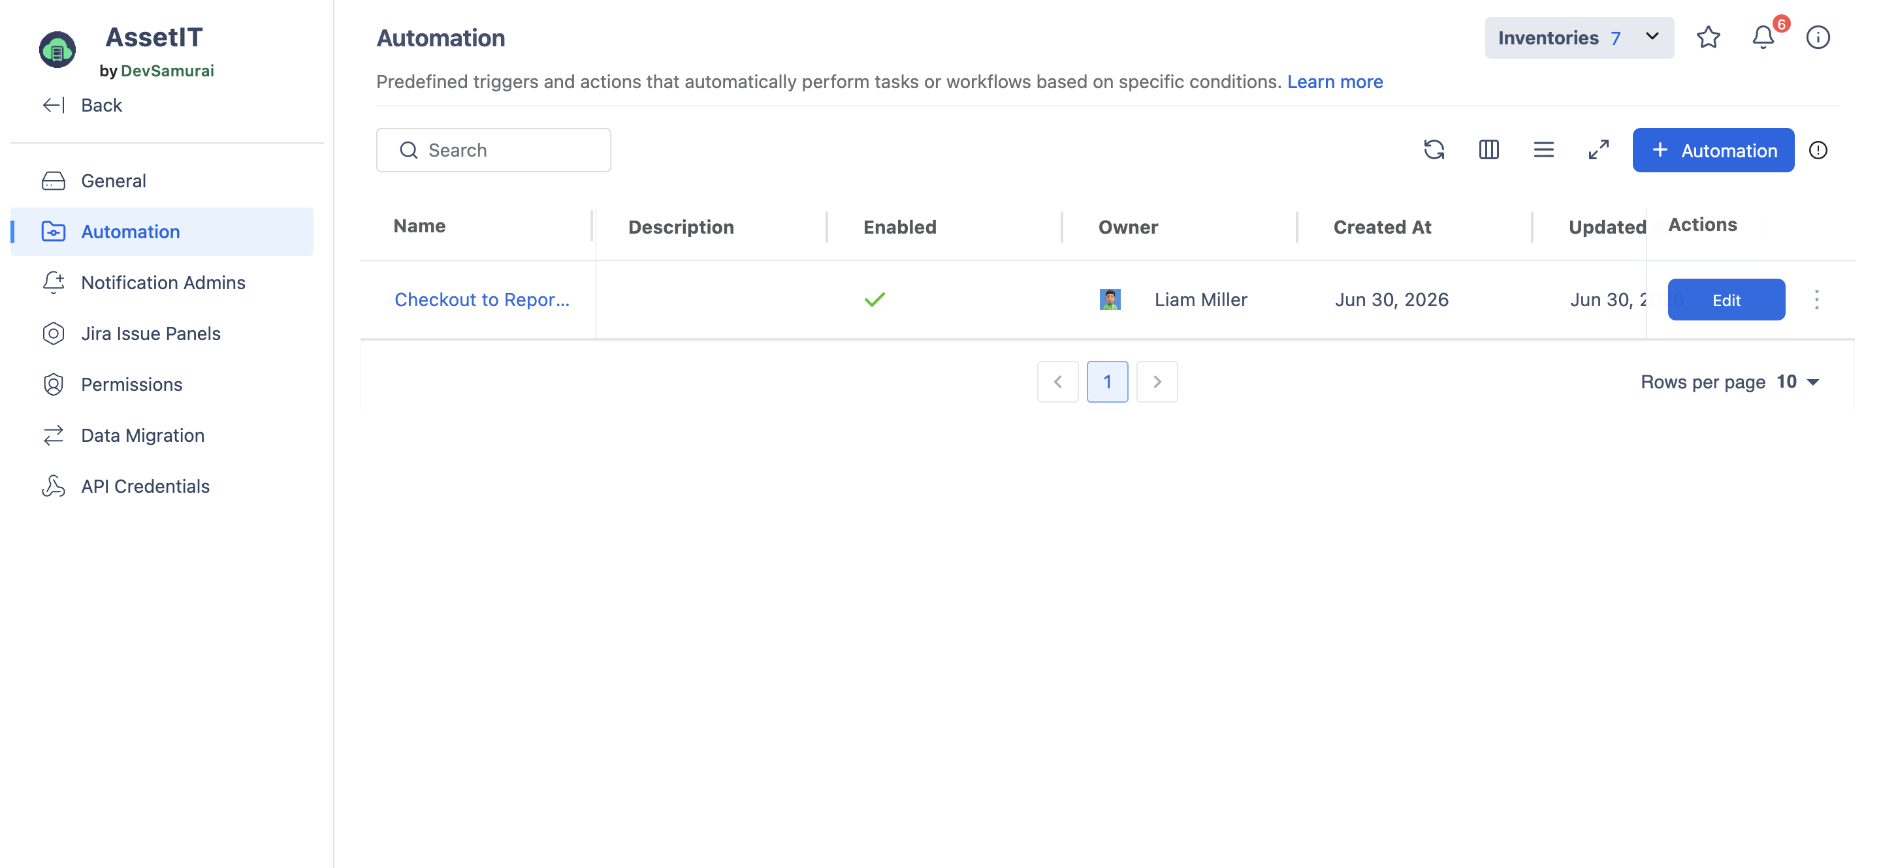
Task: Focus the Search input field
Action: [494, 150]
